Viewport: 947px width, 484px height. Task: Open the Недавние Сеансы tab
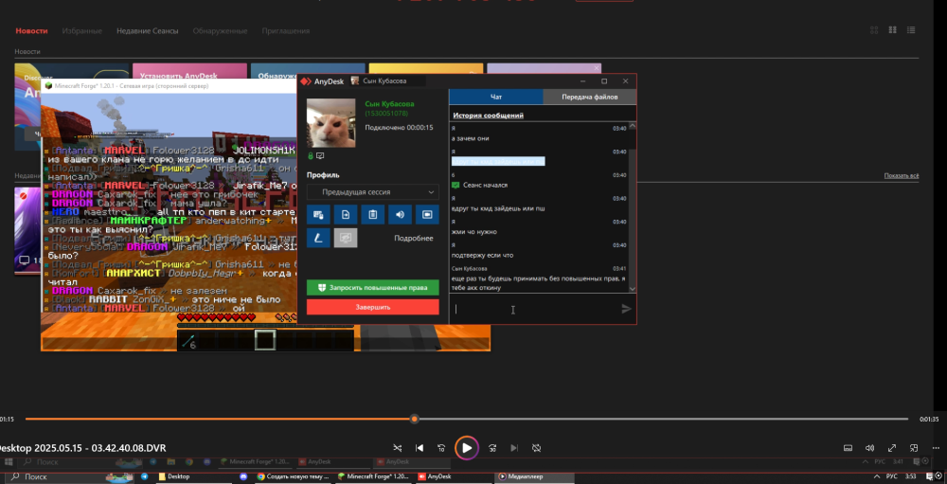click(x=148, y=31)
